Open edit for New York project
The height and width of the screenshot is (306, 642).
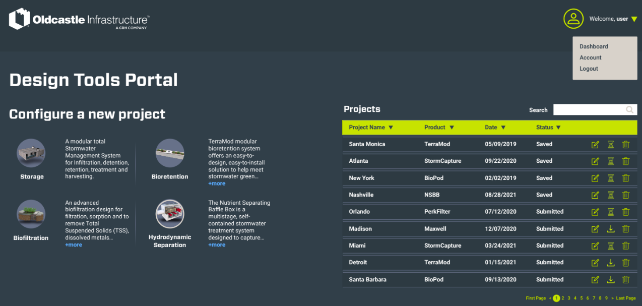coord(595,178)
